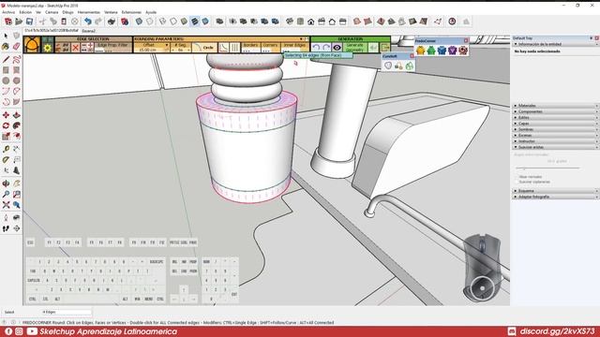Screen dimensions: 600x337
Task: Click the FredoCorner redo arrow button
Action: click(326, 48)
